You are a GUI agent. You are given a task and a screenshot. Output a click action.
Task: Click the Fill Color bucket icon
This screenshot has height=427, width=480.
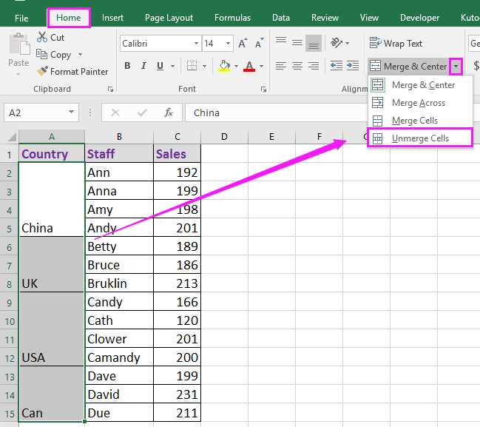(x=224, y=66)
